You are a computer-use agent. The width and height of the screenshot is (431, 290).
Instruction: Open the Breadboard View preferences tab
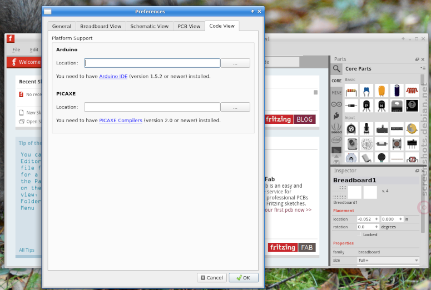[101, 26]
